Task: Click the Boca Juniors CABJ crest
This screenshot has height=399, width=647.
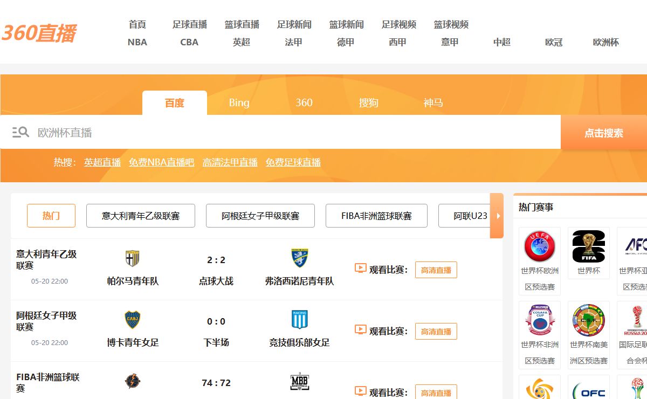Action: point(133,320)
